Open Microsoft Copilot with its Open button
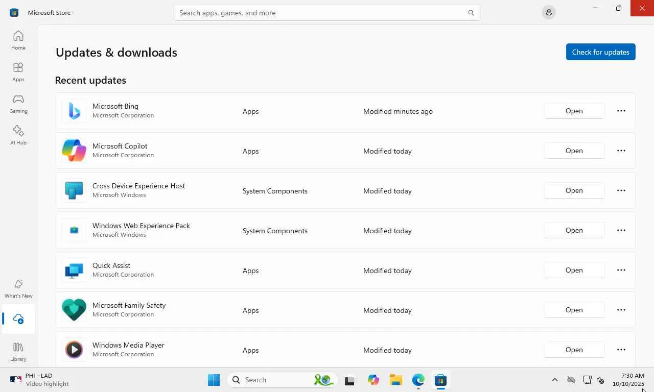654x392 pixels. click(x=574, y=151)
